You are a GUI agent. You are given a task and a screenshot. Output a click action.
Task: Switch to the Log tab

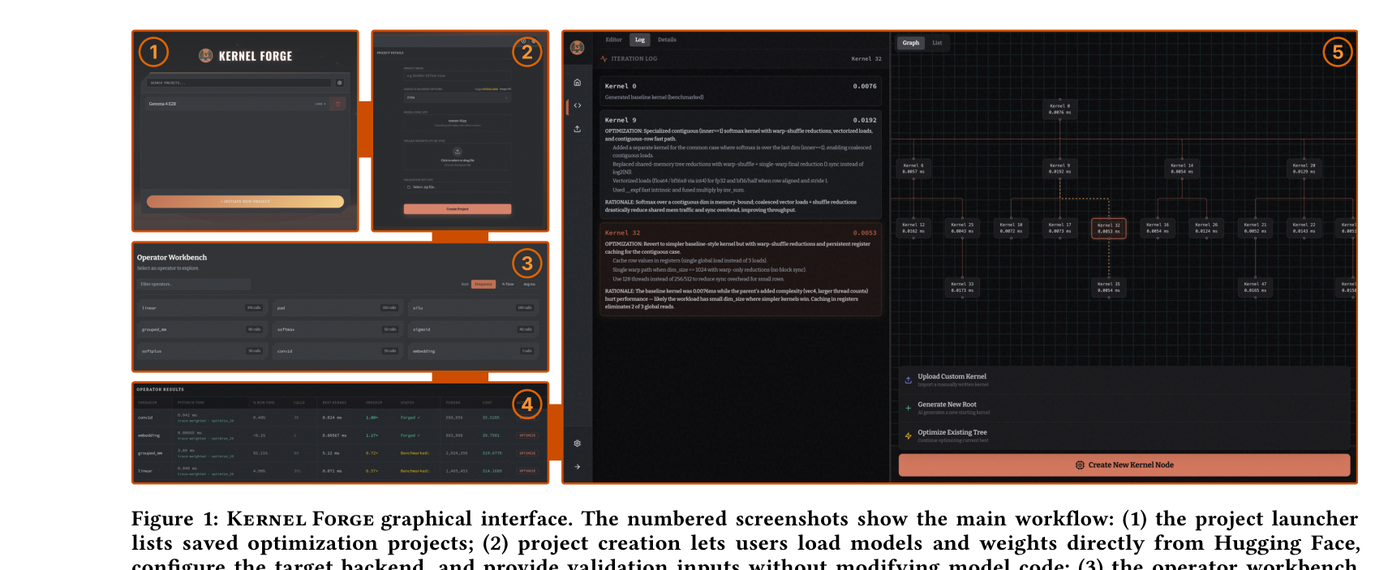pyautogui.click(x=640, y=40)
